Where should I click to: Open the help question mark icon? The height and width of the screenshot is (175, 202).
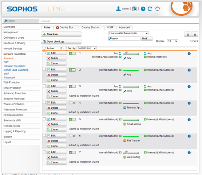(x=143, y=9)
